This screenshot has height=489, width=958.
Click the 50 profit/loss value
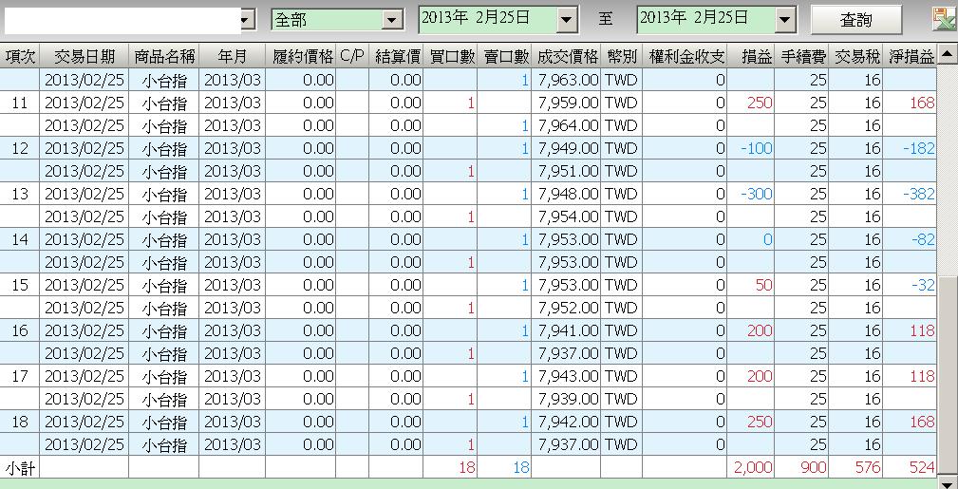click(763, 285)
